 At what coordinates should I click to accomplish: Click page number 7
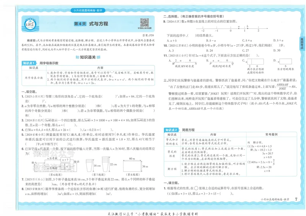click(x=296, y=199)
